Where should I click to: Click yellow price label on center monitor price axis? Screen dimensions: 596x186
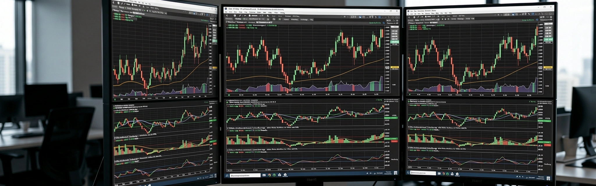coord(395,67)
